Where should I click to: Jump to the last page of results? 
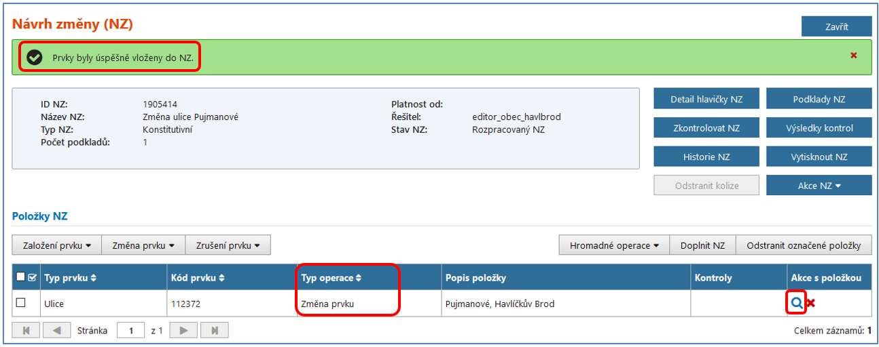[x=214, y=331]
